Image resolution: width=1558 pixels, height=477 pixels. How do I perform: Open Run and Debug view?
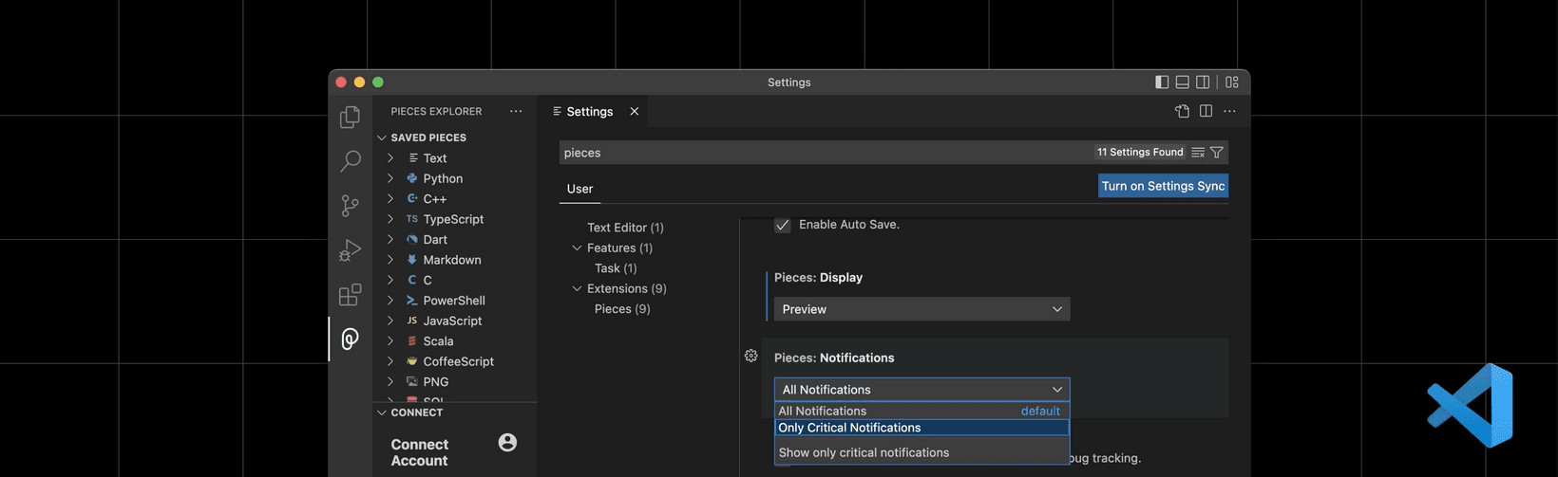pos(350,250)
